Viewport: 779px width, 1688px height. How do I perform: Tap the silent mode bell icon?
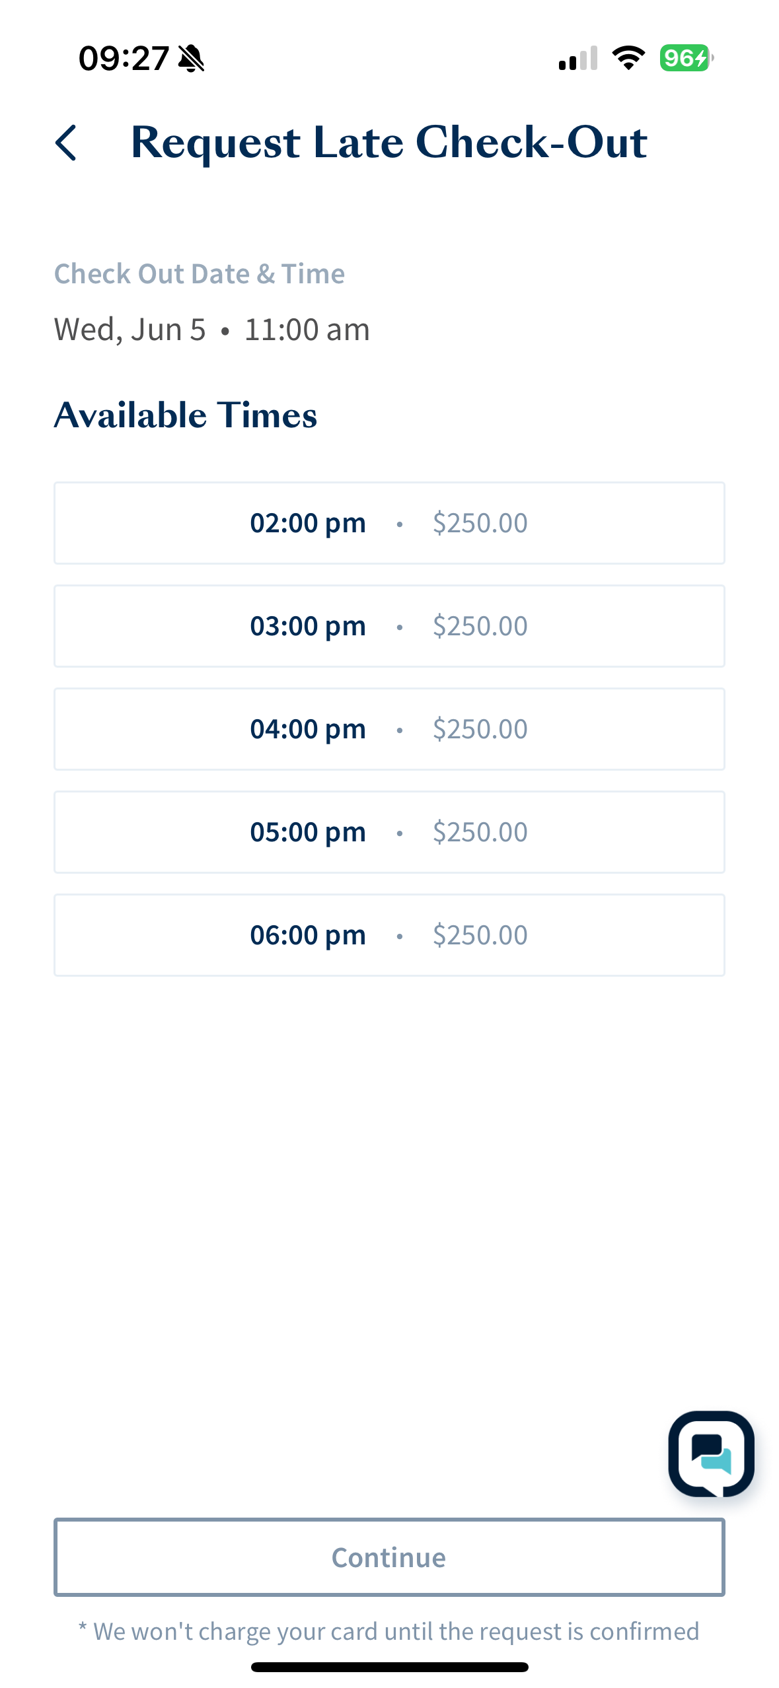pos(192,59)
